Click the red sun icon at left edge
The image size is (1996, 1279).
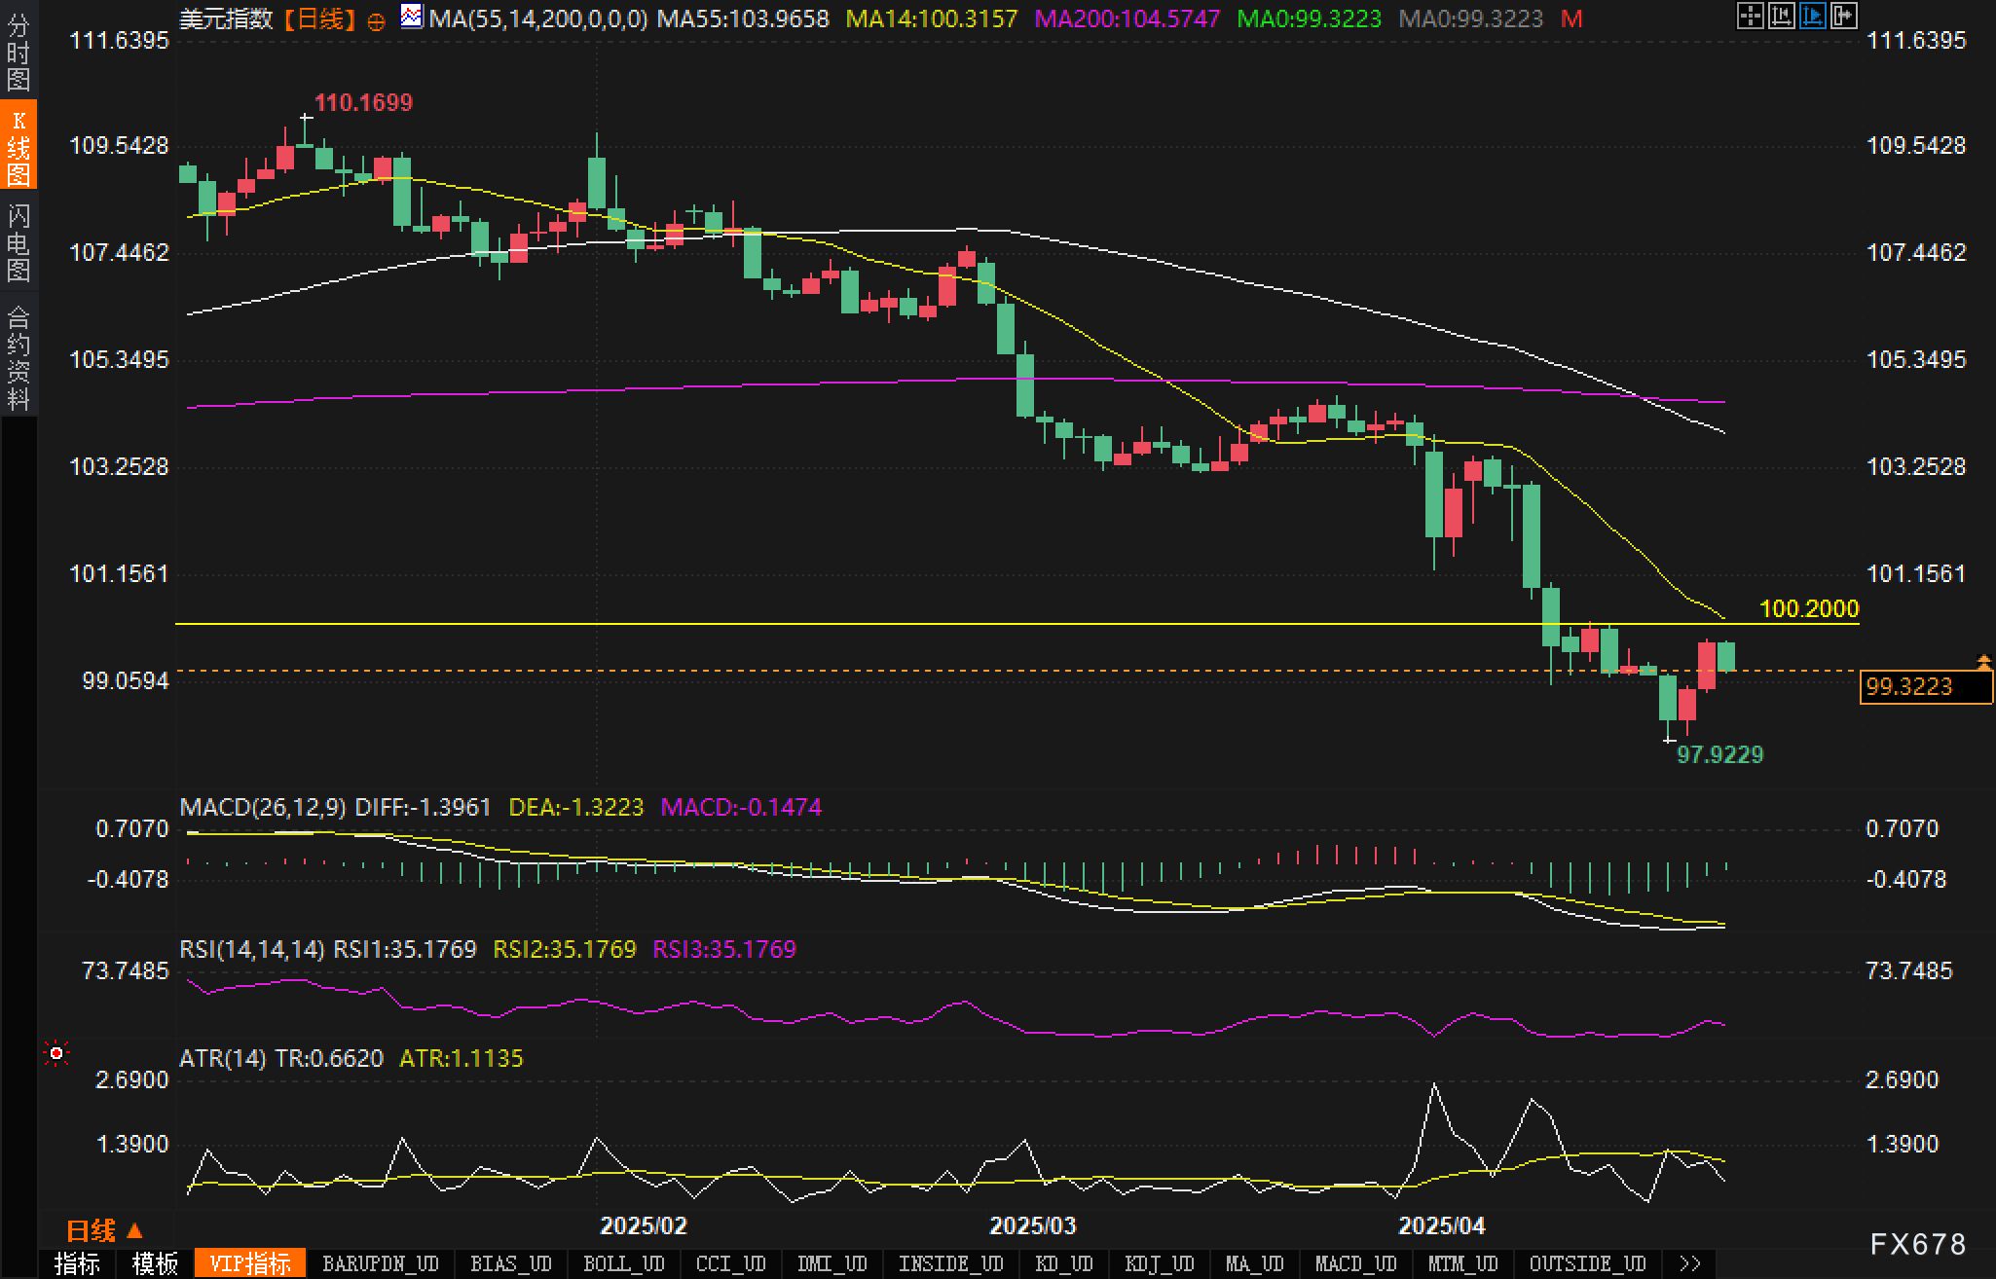[x=57, y=1053]
